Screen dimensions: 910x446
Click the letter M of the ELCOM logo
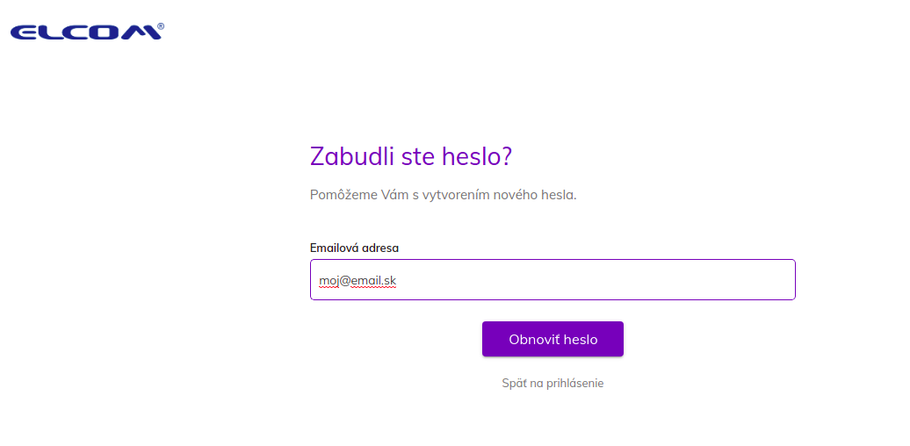(x=143, y=32)
